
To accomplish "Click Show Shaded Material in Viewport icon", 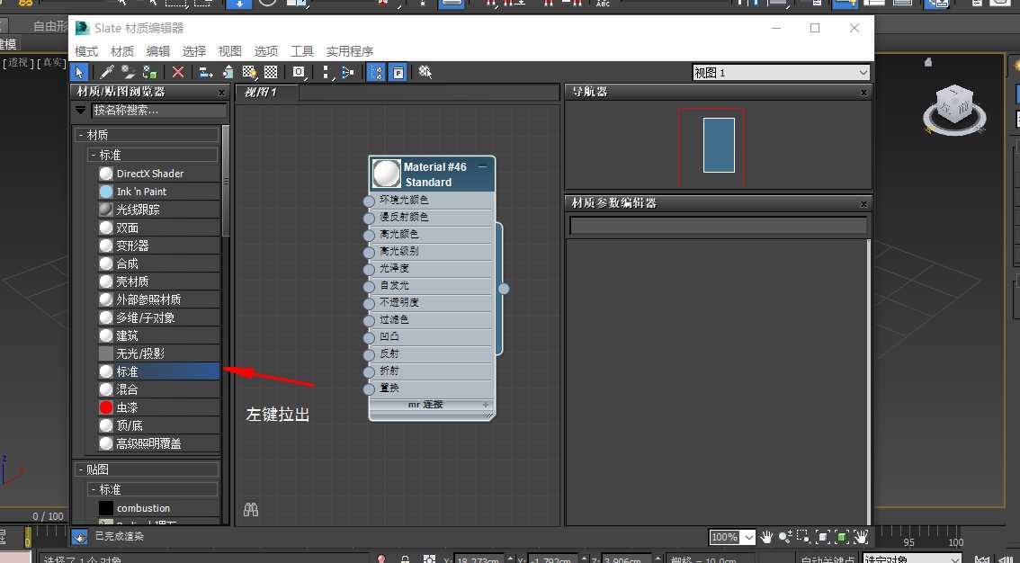I will [x=249, y=72].
